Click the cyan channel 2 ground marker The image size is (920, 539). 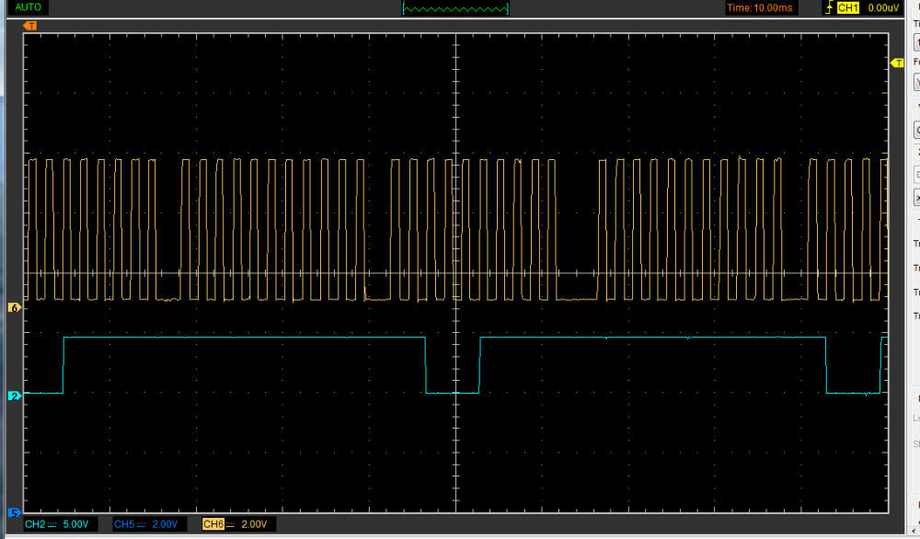click(14, 396)
